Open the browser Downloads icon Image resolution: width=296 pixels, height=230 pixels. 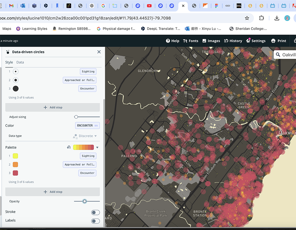[277, 18]
